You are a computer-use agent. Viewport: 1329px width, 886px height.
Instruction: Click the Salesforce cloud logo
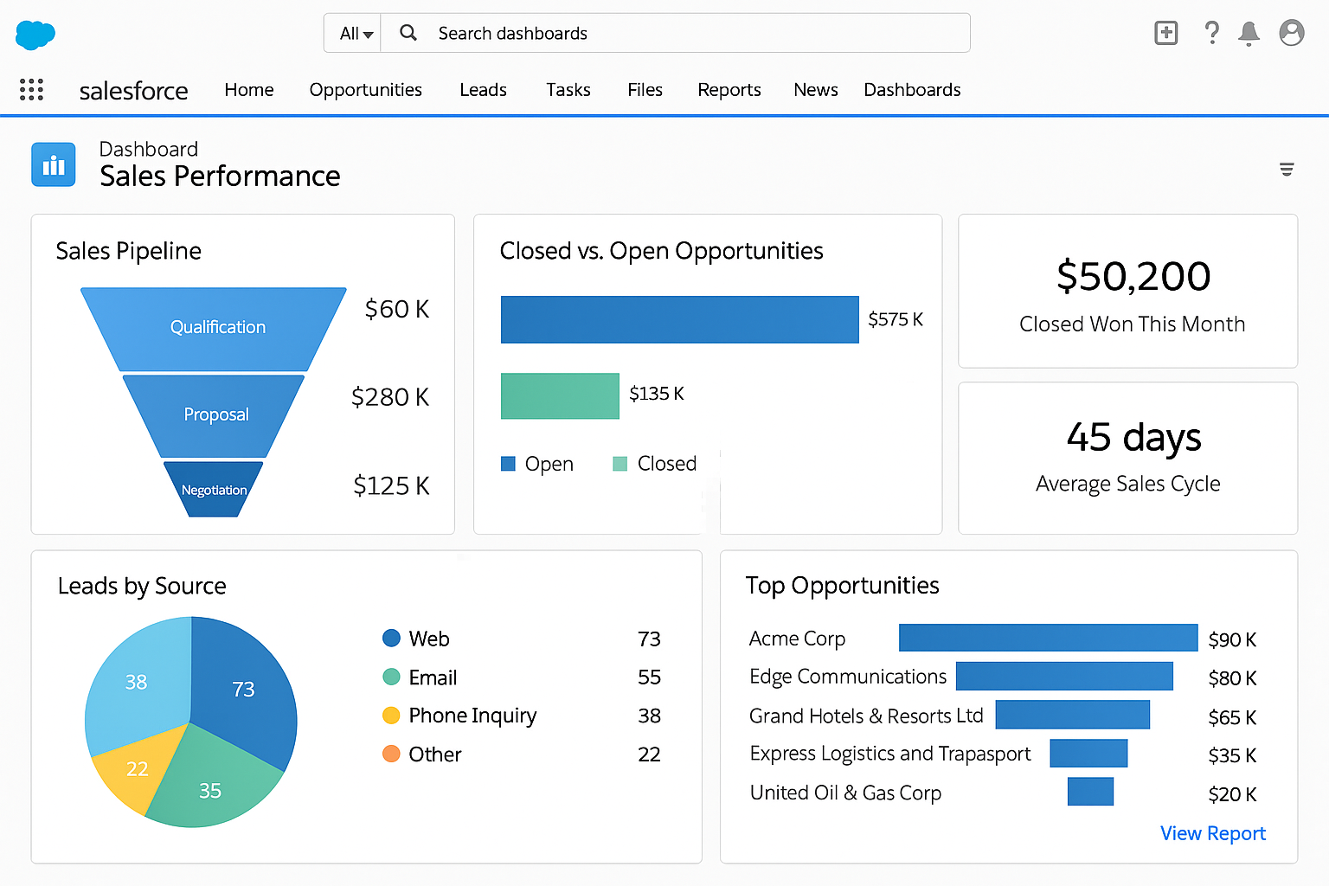click(35, 35)
